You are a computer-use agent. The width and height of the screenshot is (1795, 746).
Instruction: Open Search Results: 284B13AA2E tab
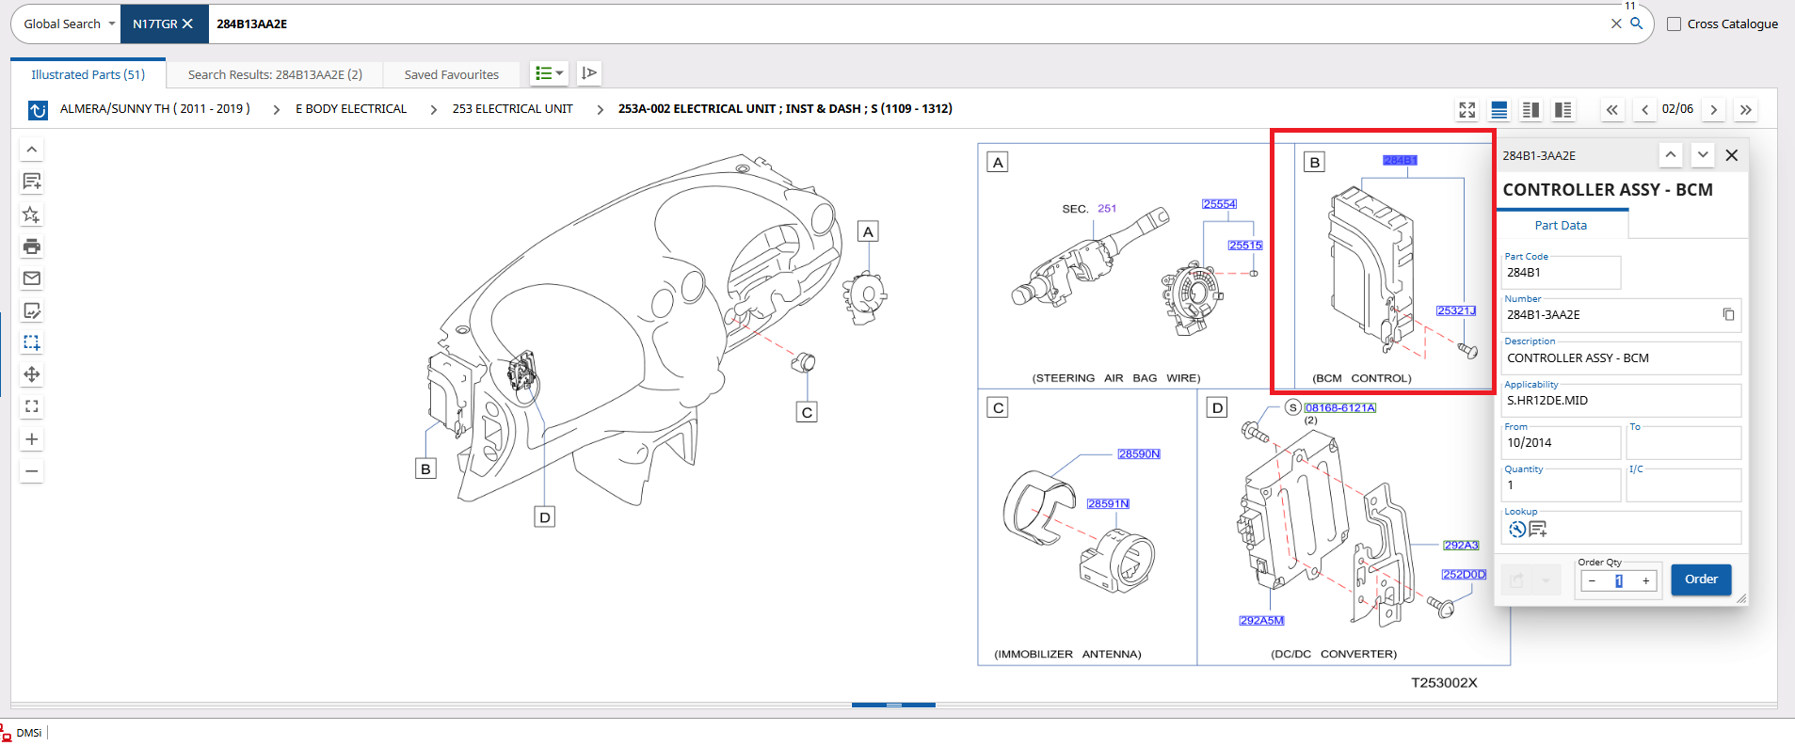[x=275, y=74]
